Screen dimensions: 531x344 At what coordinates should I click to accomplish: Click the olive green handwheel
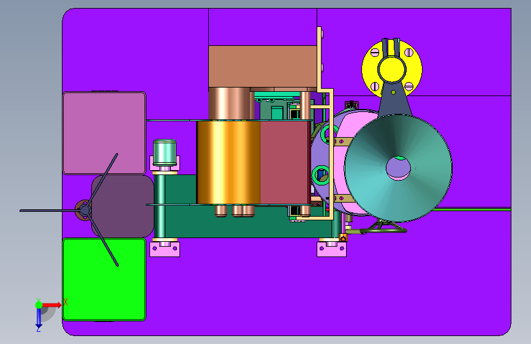[x=383, y=231]
